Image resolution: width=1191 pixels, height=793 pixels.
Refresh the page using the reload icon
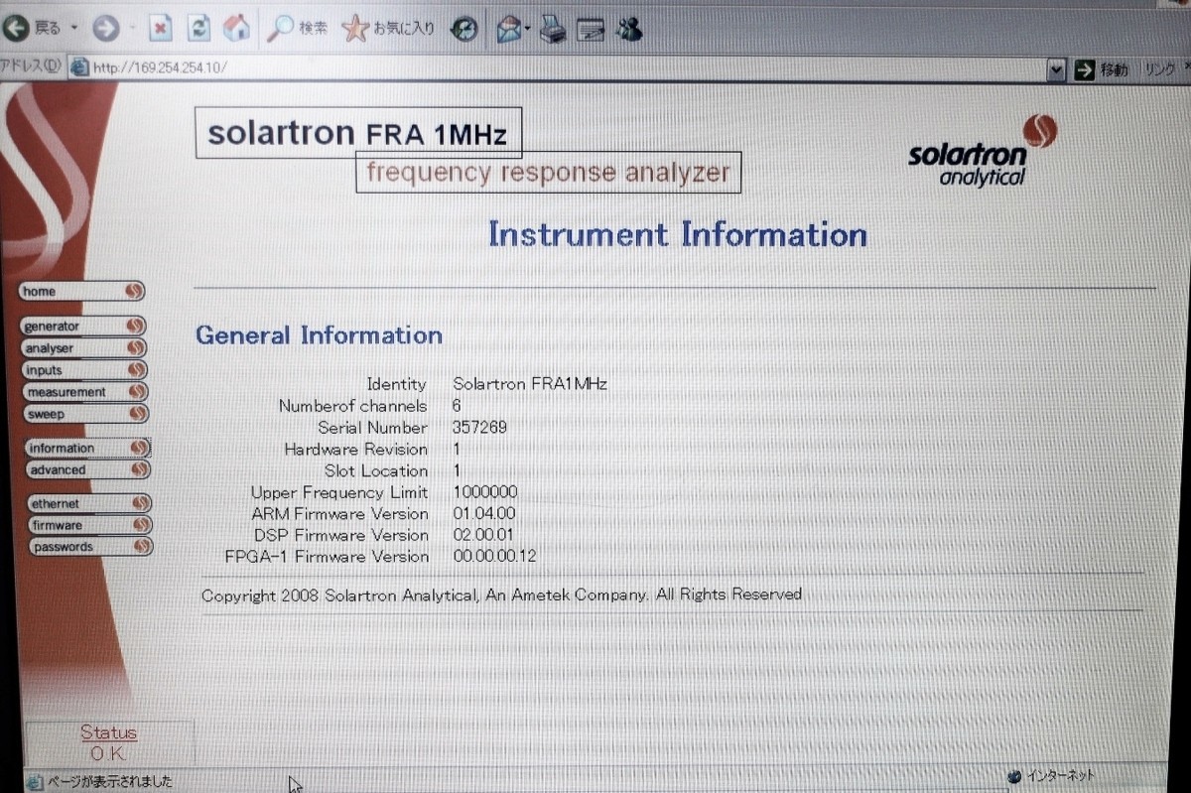[x=199, y=29]
